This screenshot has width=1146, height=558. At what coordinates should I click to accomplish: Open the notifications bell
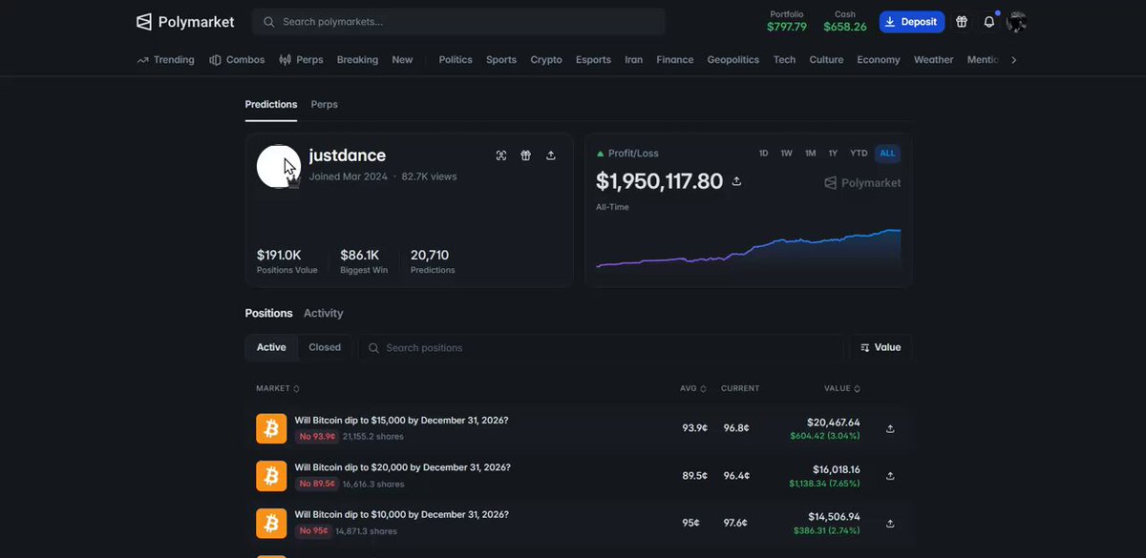989,21
